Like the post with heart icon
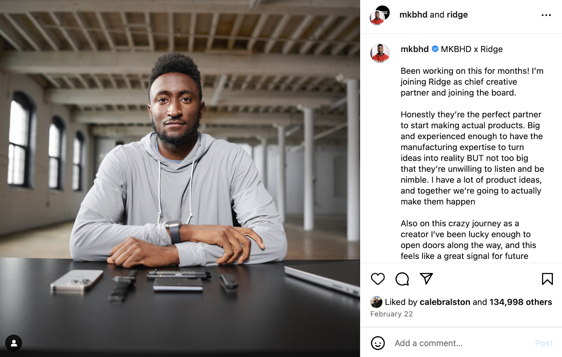Viewport: 562px width, 357px height. coord(378,279)
